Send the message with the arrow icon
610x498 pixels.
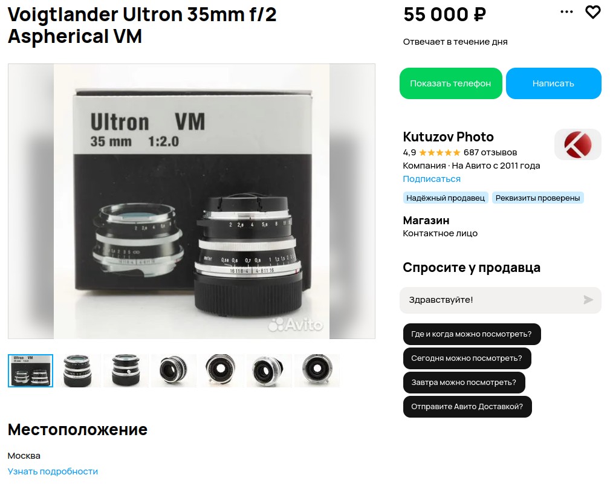588,300
